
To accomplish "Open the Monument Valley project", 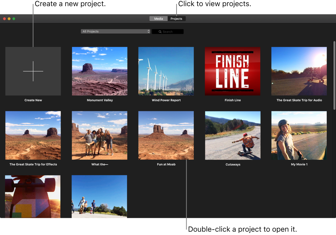I will 100,71.
